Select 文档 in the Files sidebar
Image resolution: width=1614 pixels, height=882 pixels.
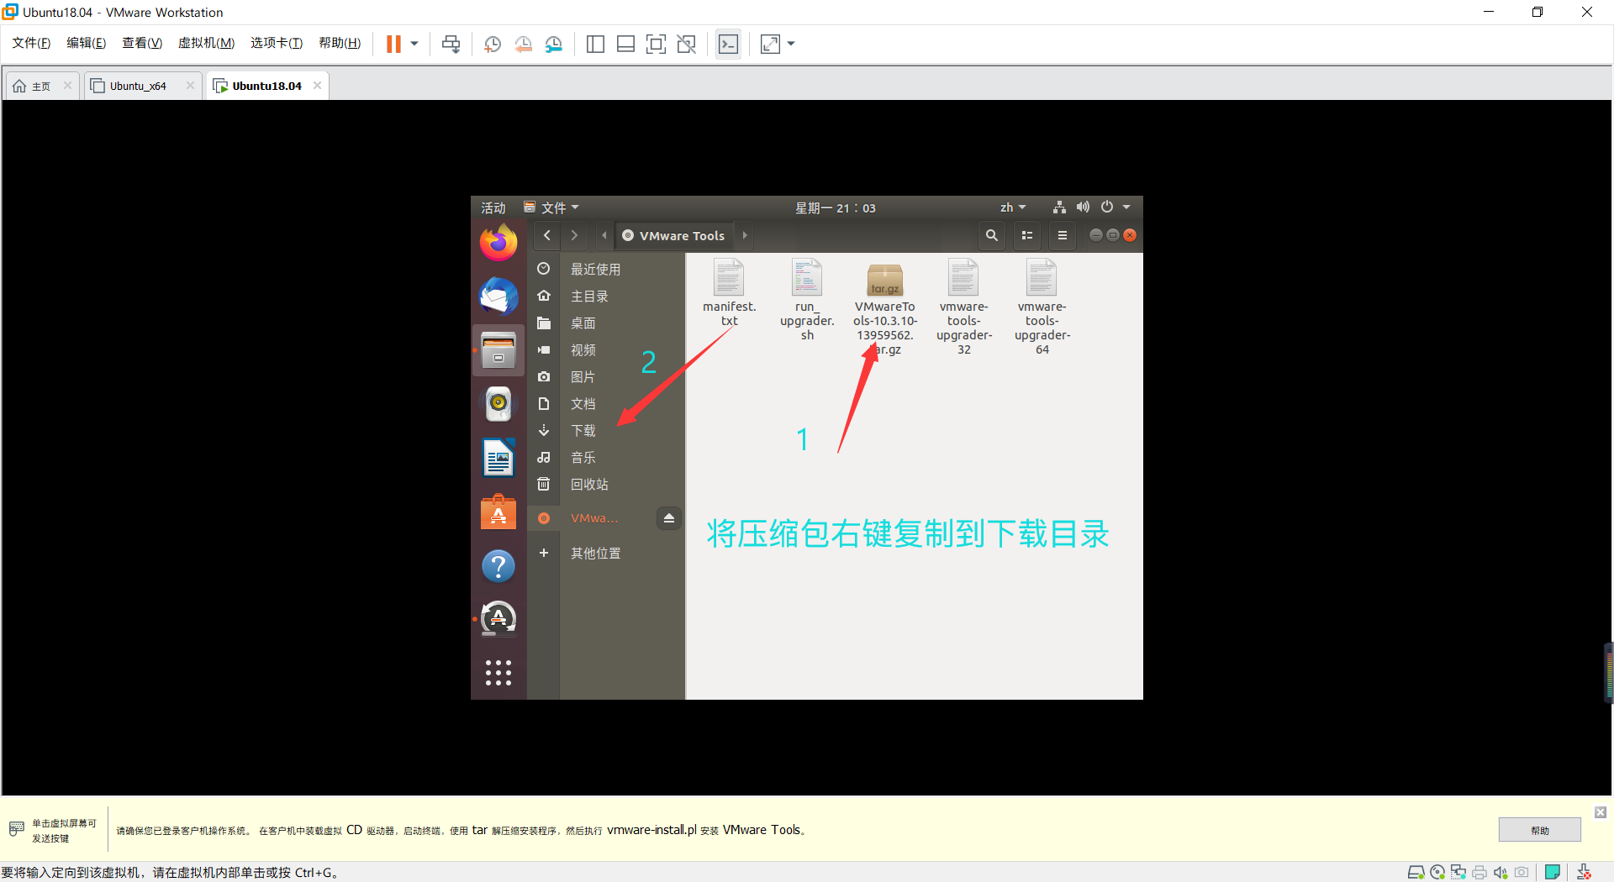(606, 403)
